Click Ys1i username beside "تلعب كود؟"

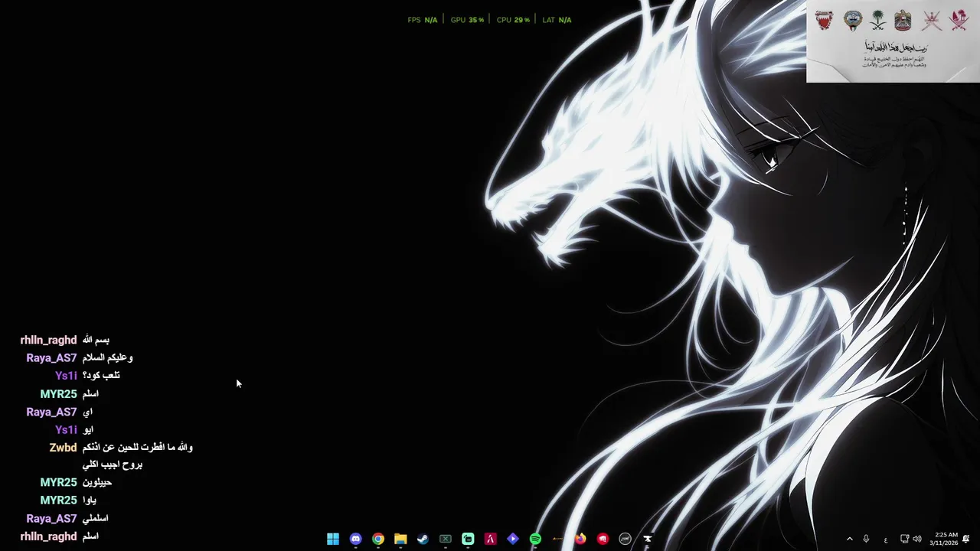point(66,376)
